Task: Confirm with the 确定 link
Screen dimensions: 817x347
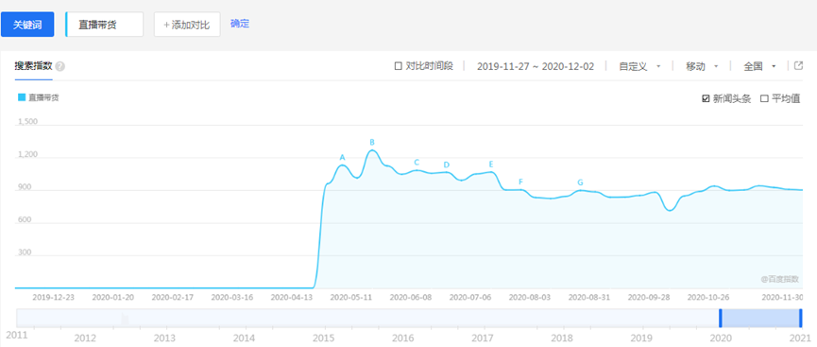Action: pyautogui.click(x=240, y=24)
